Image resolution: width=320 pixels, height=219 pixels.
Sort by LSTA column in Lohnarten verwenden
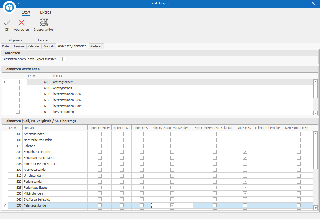pyautogui.click(x=39, y=76)
